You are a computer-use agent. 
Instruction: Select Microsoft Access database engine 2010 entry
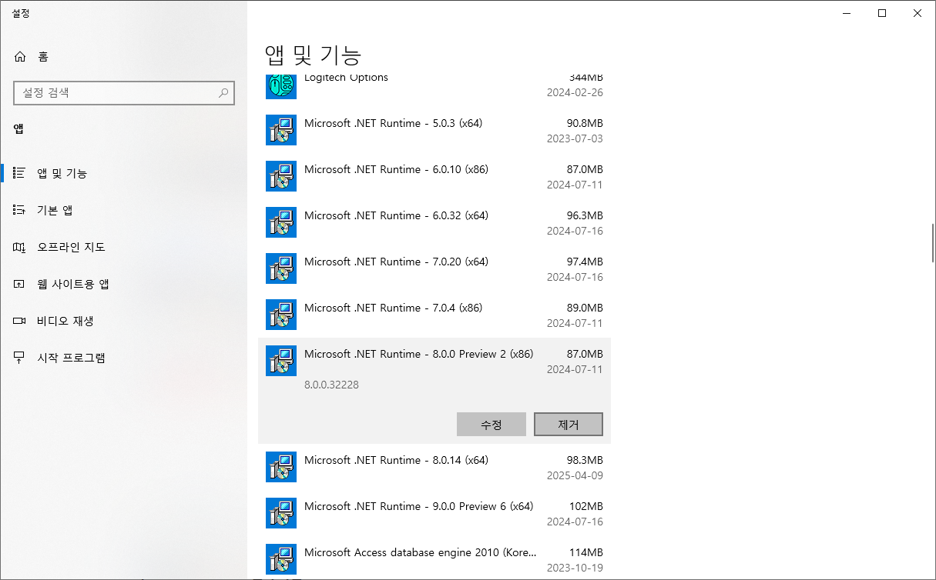434,559
